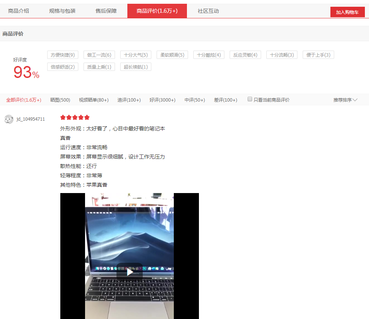Click the review line 其他特色：苹果真香
Screen dimensions: 369x319
point(84,185)
